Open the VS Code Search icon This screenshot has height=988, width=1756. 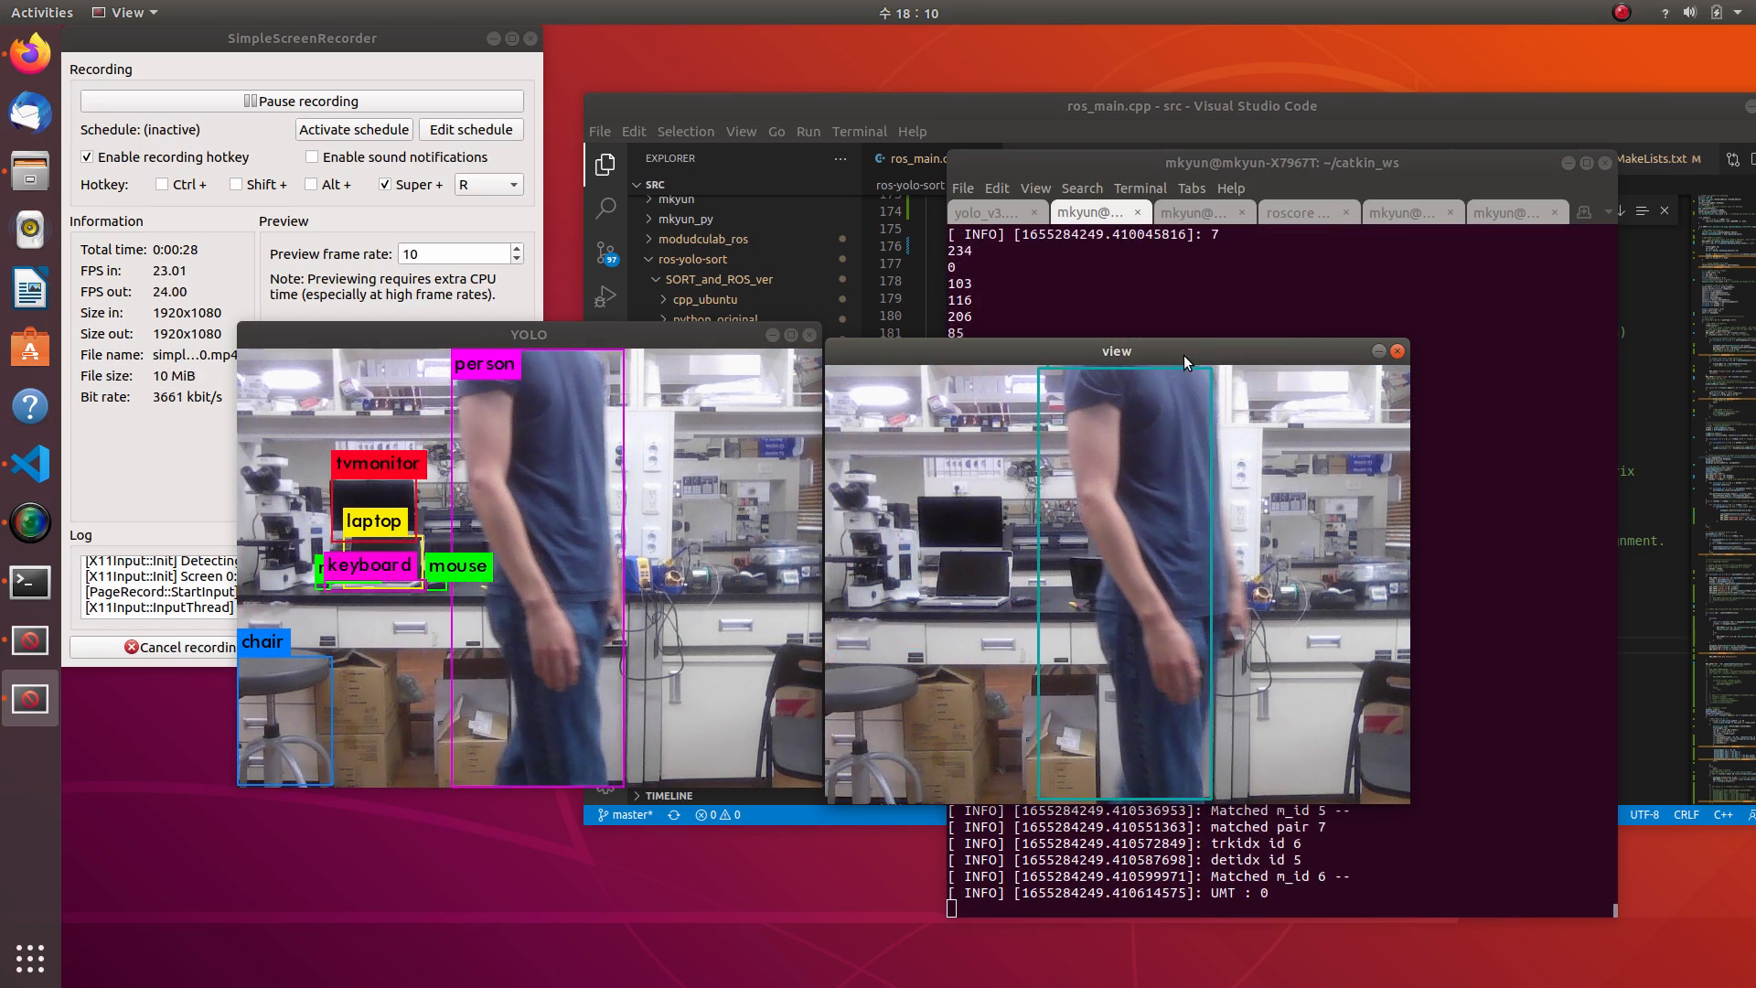(605, 209)
